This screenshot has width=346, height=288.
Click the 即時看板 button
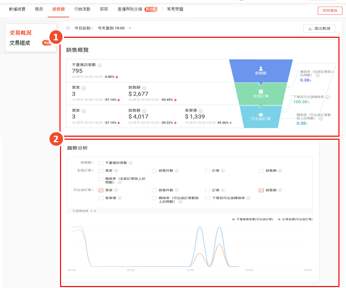coord(330,10)
